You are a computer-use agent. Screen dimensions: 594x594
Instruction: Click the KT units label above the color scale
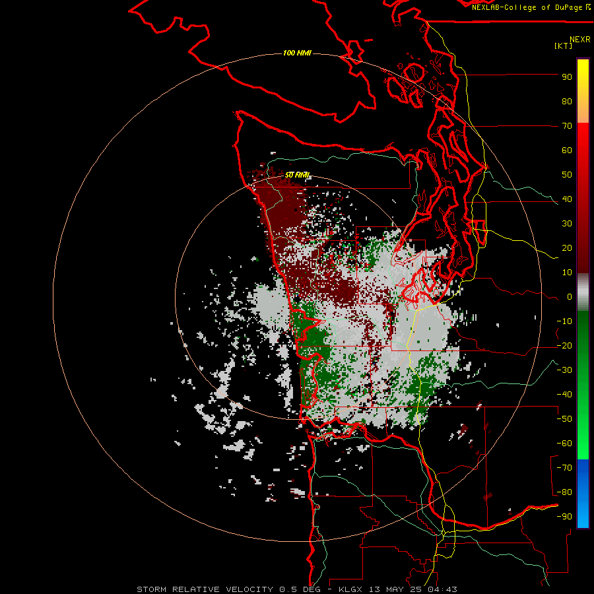564,46
